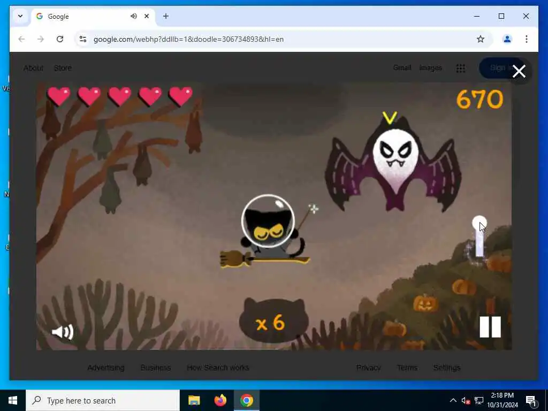Open the Chrome profile menu

click(507, 39)
